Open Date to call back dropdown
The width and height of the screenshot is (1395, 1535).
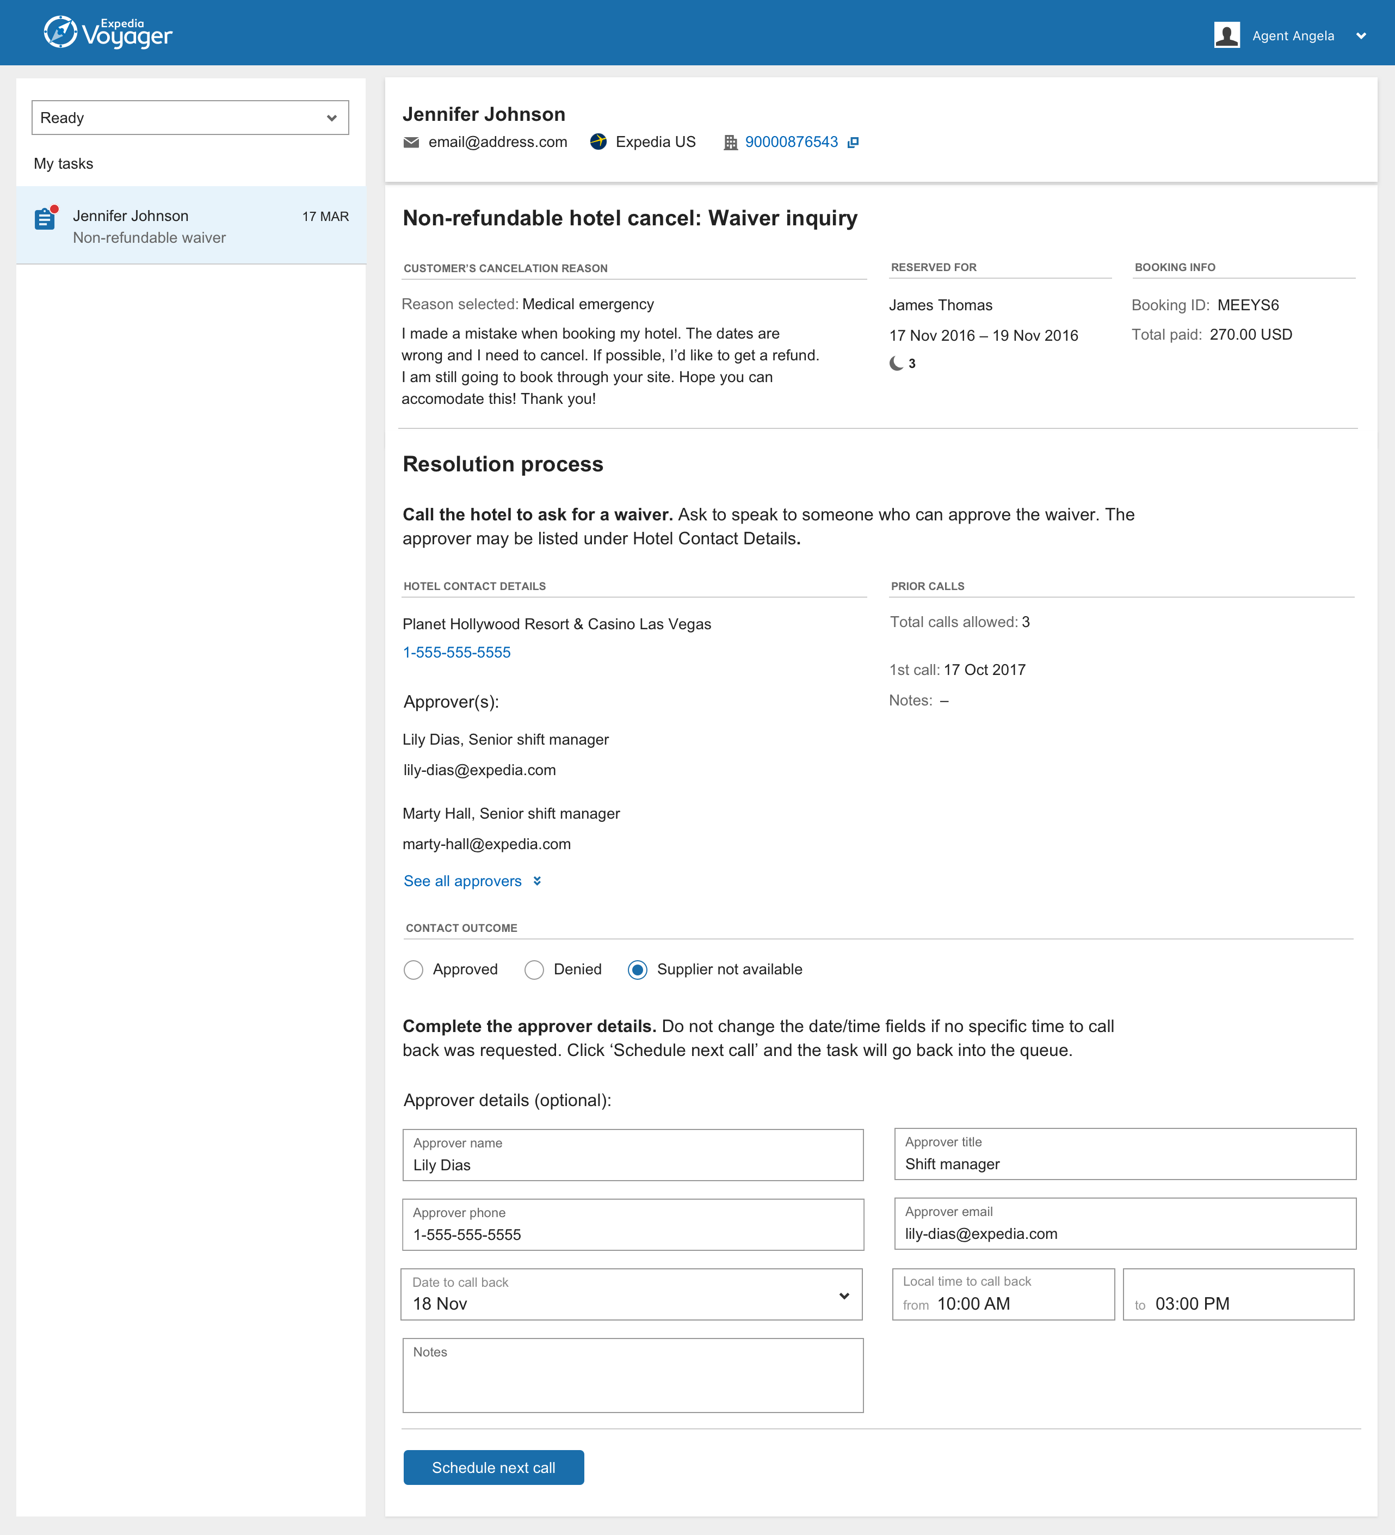coord(631,1294)
